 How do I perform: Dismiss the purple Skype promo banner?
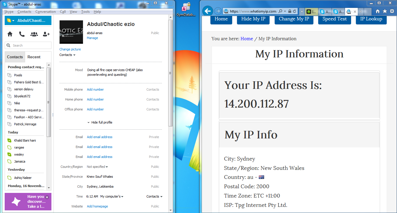(47, 197)
